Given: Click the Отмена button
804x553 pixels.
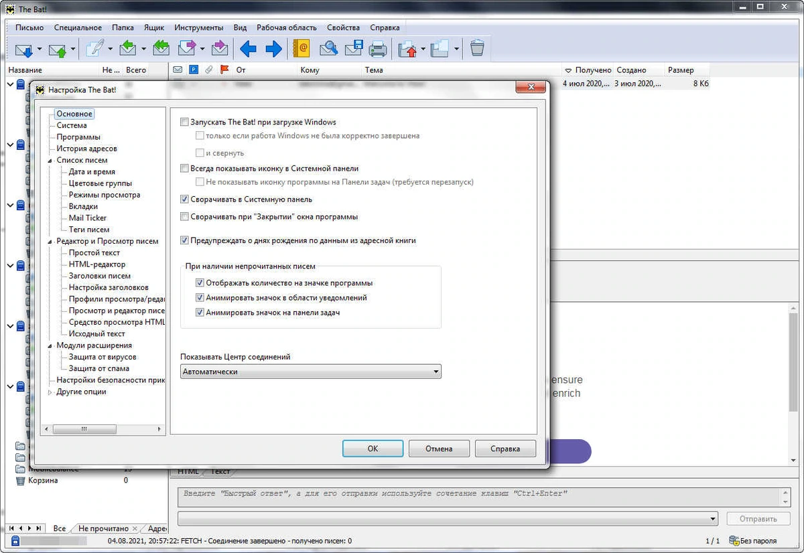Looking at the screenshot, I should [439, 449].
